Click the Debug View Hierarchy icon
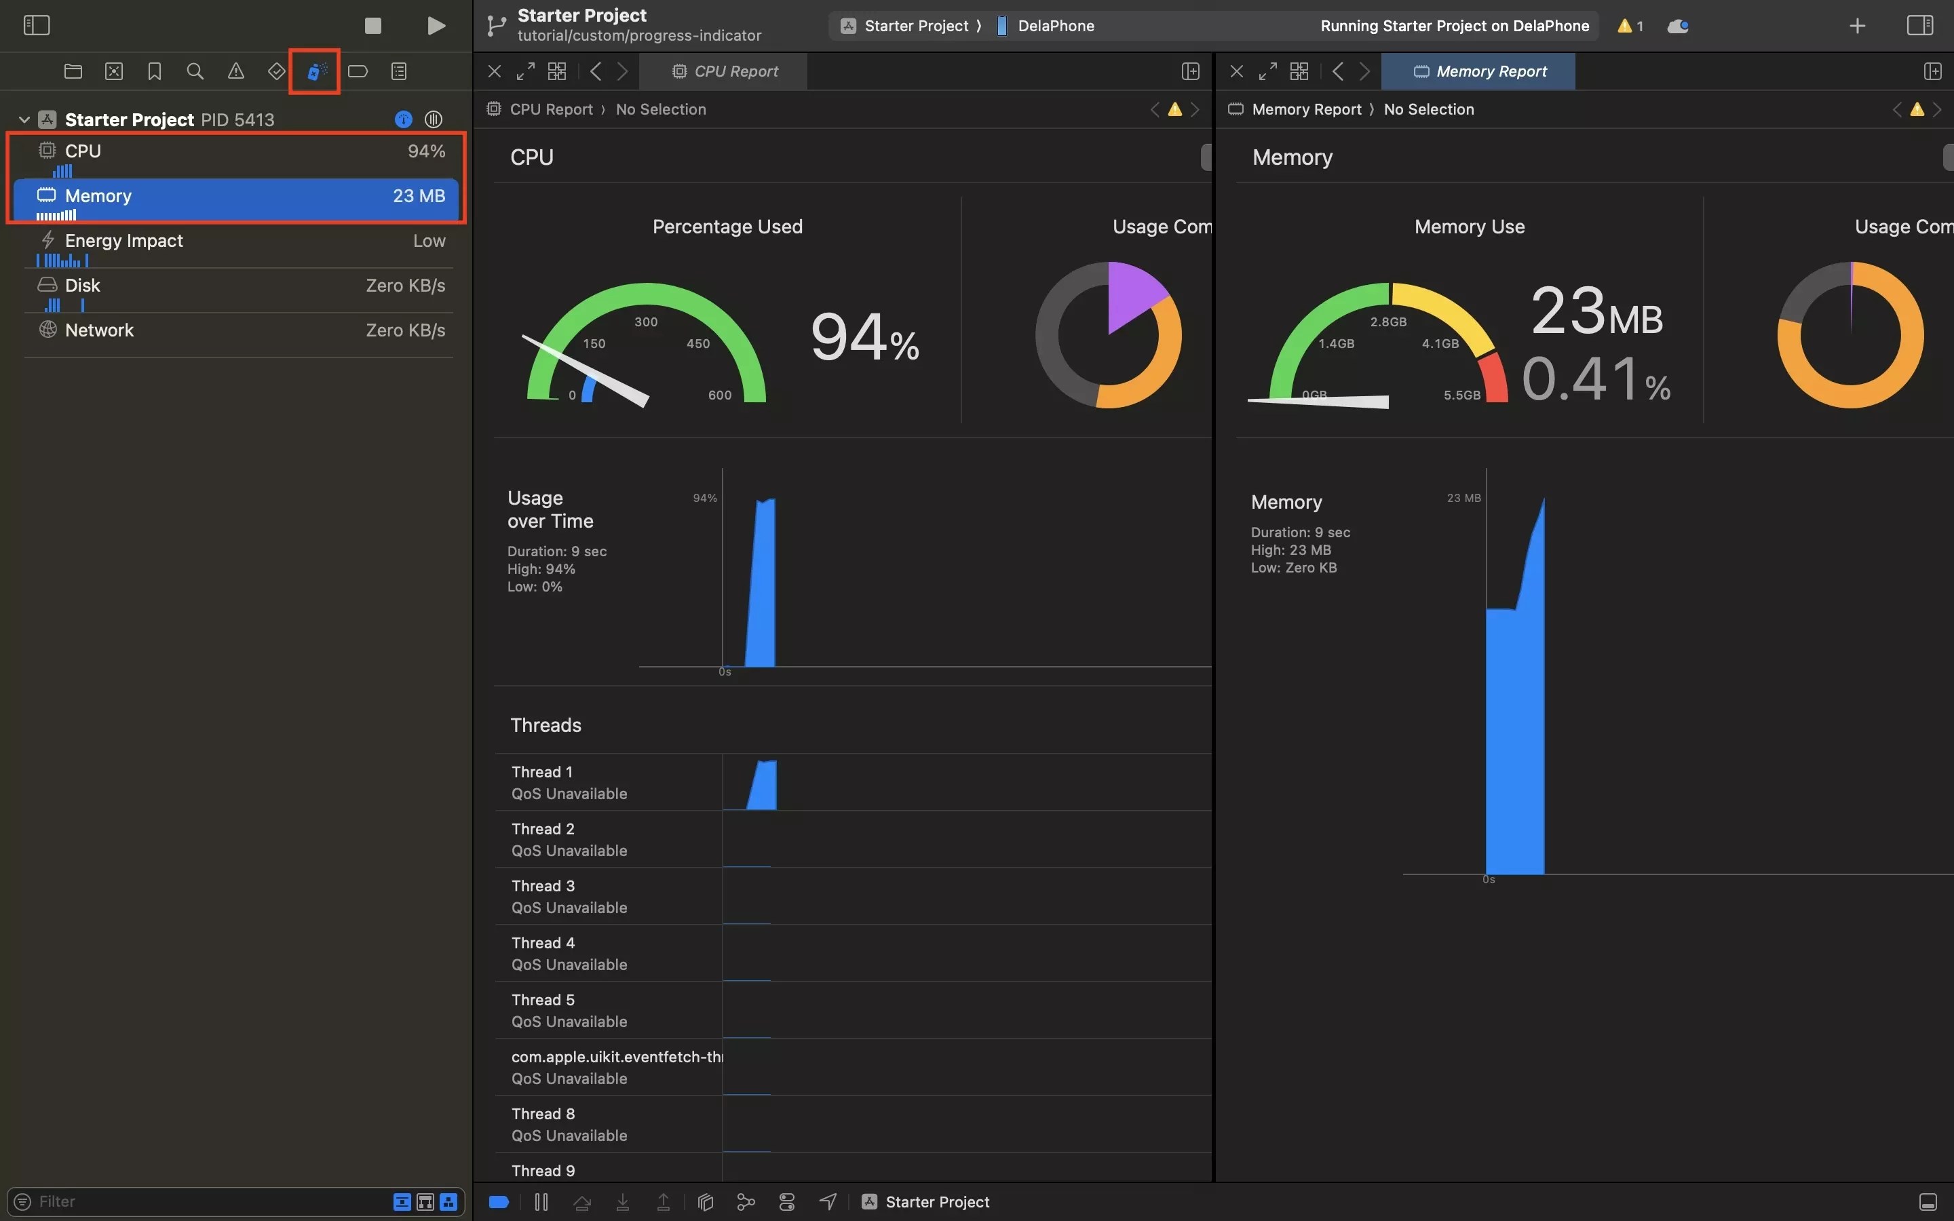Screen dimensions: 1954x1221 point(705,1201)
